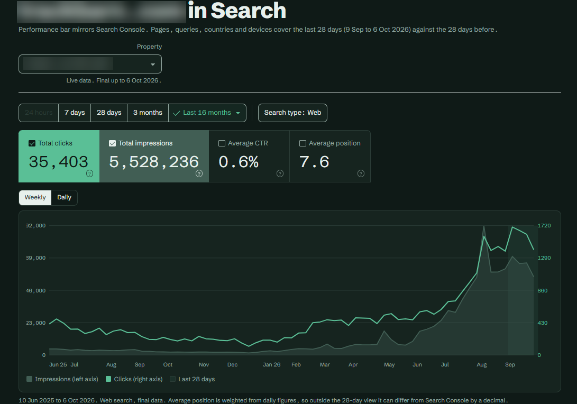Image resolution: width=577 pixels, height=404 pixels.
Task: Open the help icon for Total impressions
Action: 199,173
